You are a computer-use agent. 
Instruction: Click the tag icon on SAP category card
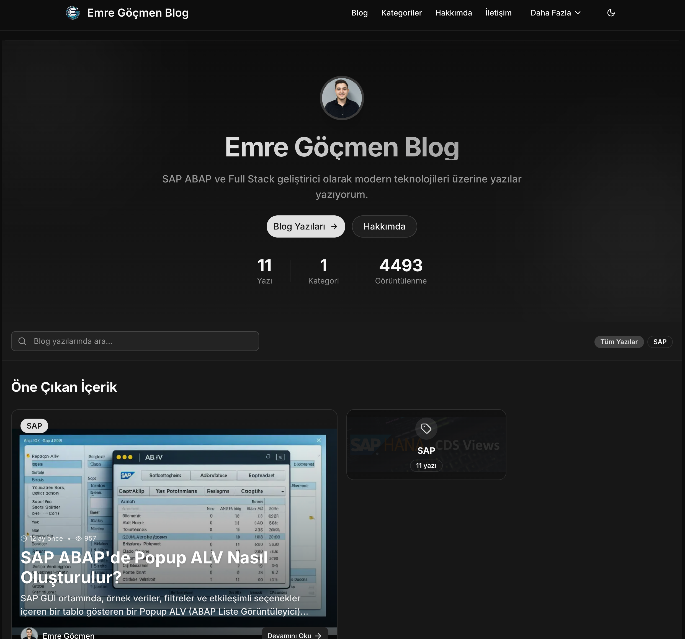[x=426, y=429]
